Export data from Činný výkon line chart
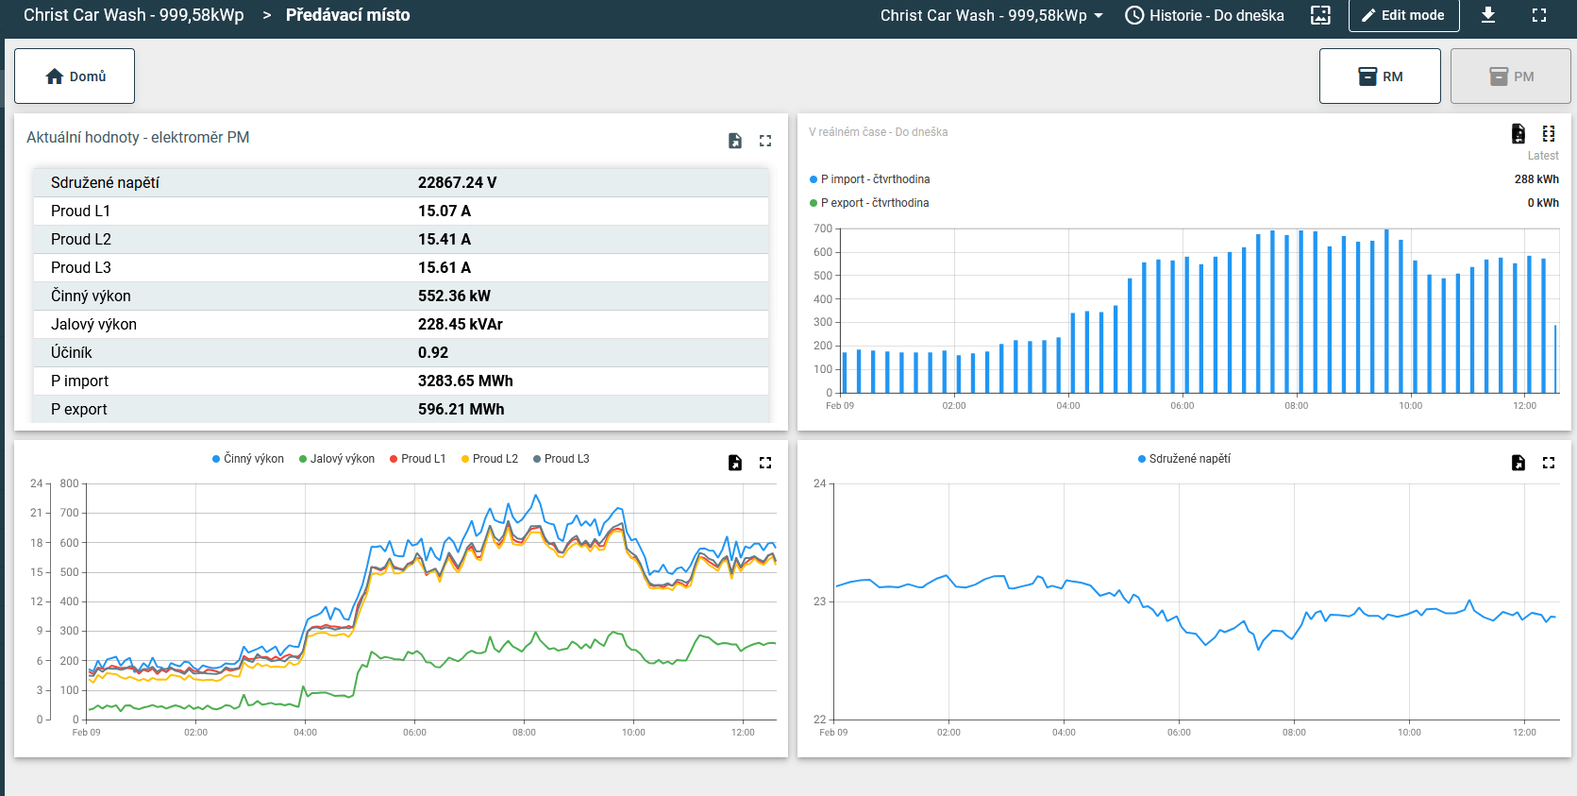This screenshot has height=796, width=1577. pyautogui.click(x=735, y=463)
